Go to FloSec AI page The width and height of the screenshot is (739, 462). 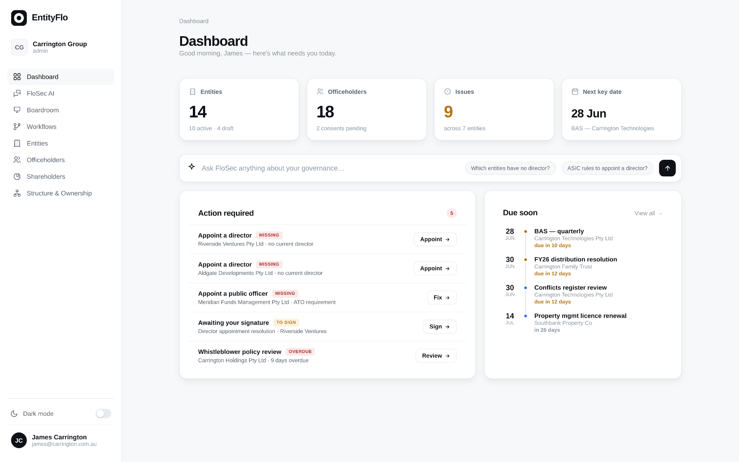pyautogui.click(x=61, y=94)
